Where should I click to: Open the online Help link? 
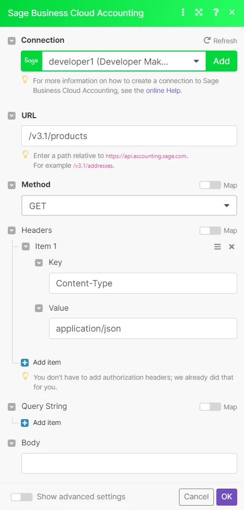click(163, 91)
